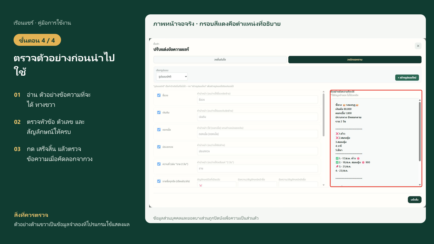The width and height of the screenshot is (434, 244).
Task: Uncheck the ความถี่ (เช่น "ราย 2 วัน") checkbox
Action: click(159, 164)
